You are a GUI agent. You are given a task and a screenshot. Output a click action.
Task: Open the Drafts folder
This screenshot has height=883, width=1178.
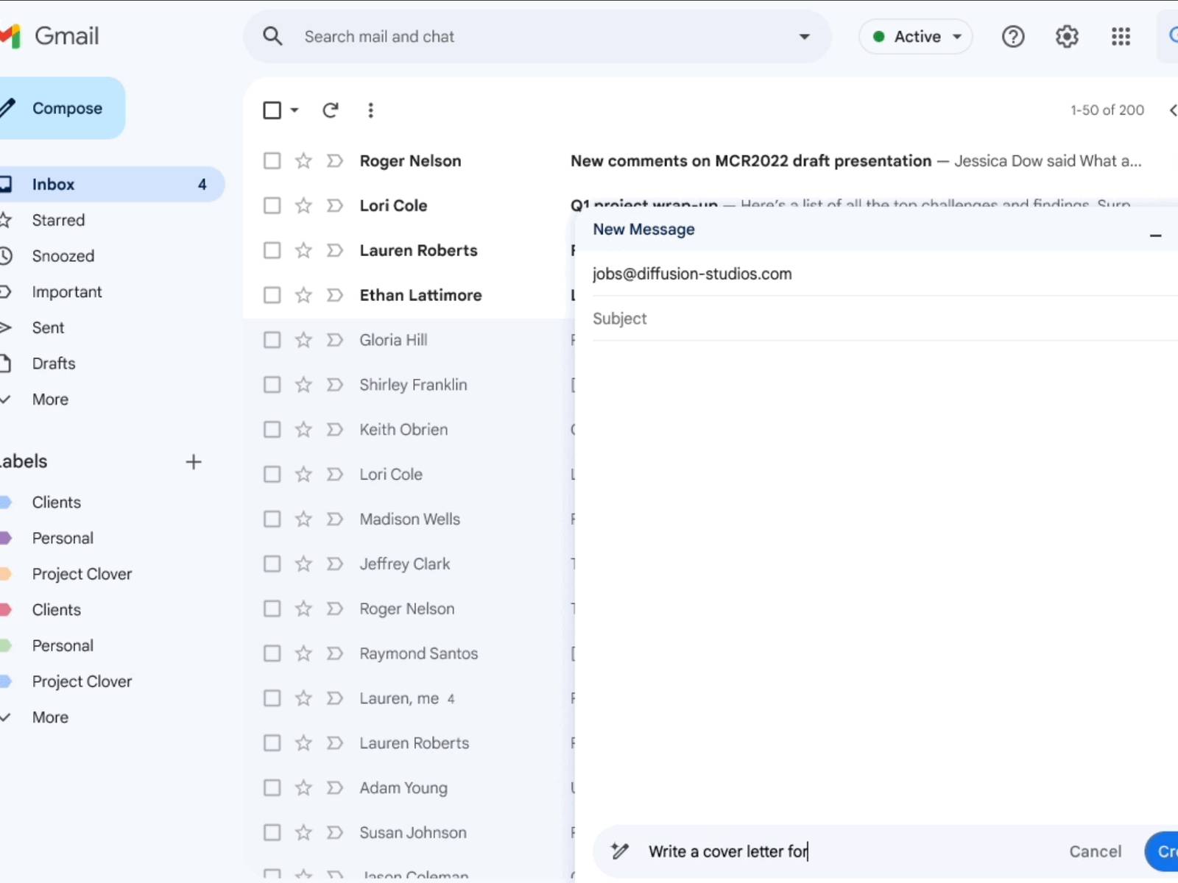53,364
